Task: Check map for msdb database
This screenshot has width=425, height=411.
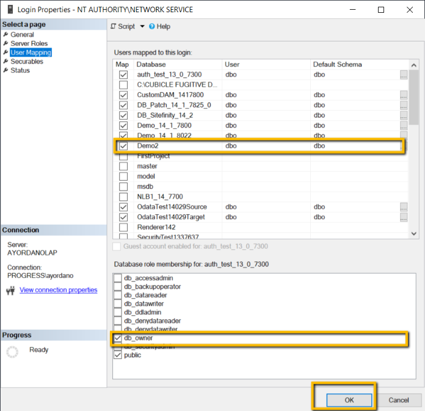Action: click(x=123, y=186)
